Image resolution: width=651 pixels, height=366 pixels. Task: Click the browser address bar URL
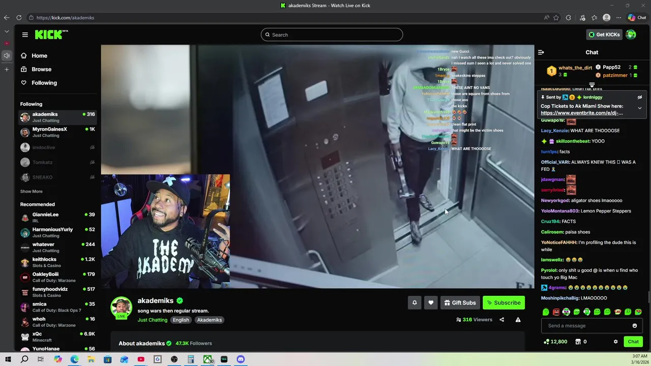65,18
